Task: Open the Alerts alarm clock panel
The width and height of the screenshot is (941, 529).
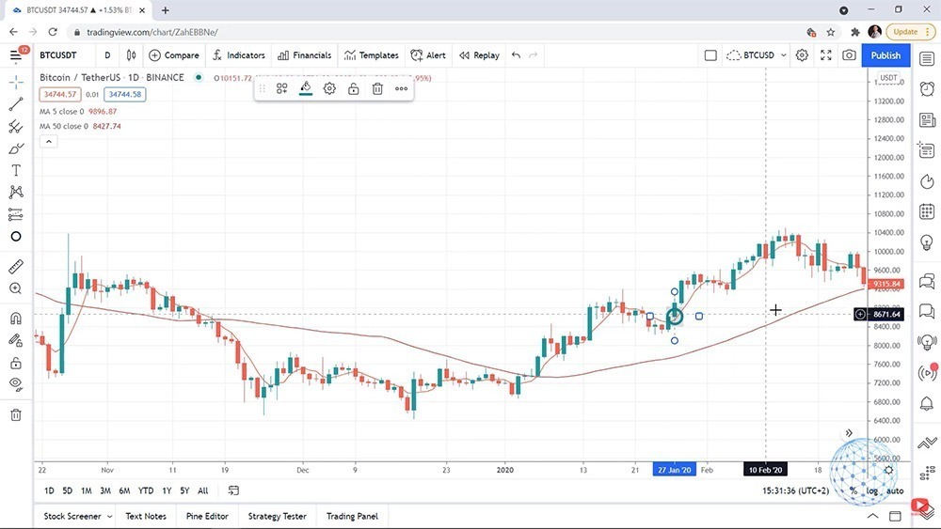Action: (927, 88)
